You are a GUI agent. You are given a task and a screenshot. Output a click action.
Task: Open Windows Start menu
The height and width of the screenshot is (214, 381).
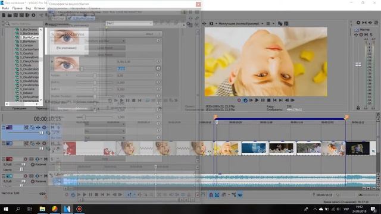pos(5,209)
